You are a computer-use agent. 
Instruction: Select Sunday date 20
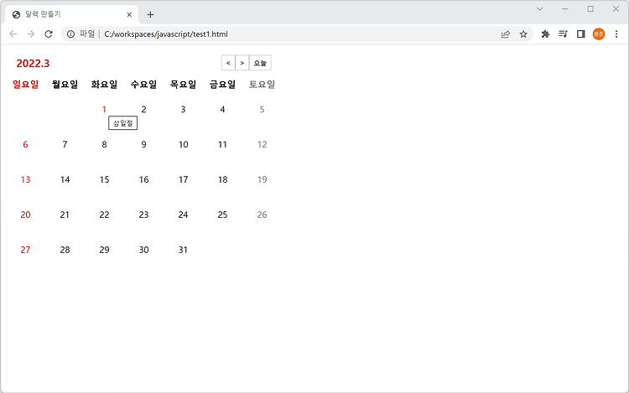[x=26, y=215]
